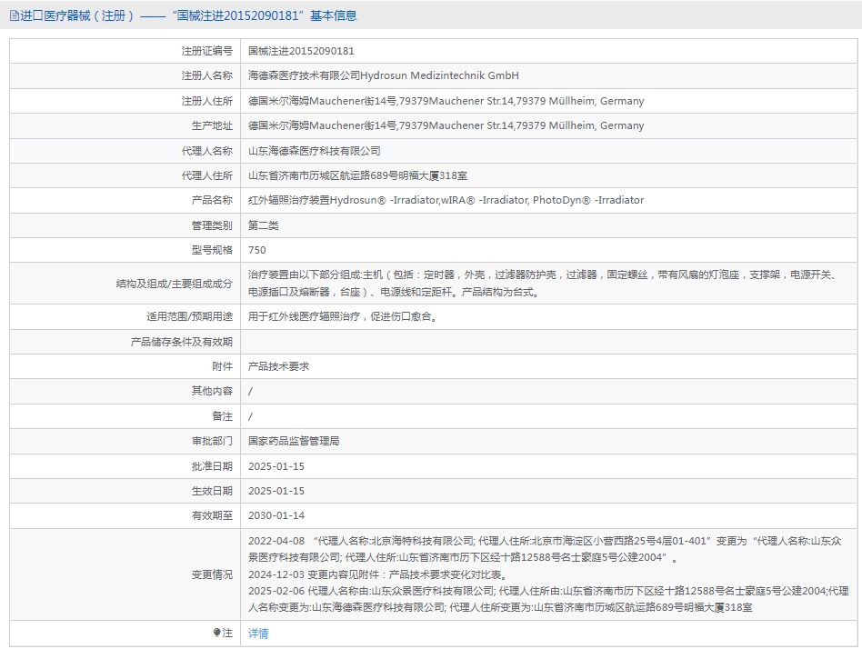Click the 有效期至 label
The width and height of the screenshot is (862, 649).
[x=212, y=515]
